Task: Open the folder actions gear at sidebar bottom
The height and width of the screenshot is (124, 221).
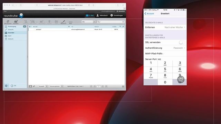Action: tap(7, 86)
